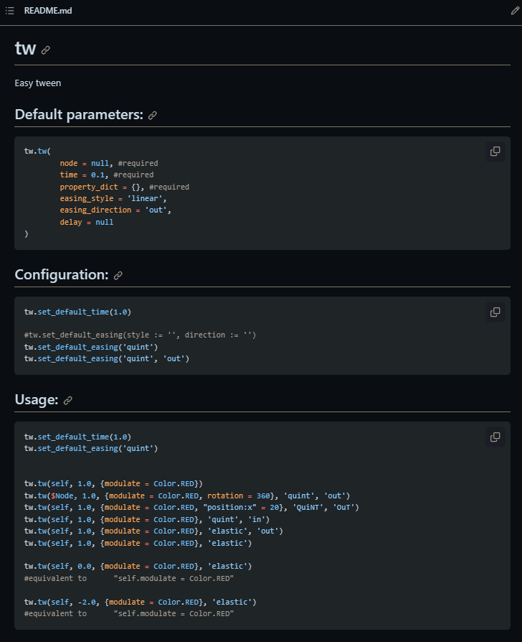Click the 'Default parameters:' heading text
The image size is (522, 642).
[79, 115]
